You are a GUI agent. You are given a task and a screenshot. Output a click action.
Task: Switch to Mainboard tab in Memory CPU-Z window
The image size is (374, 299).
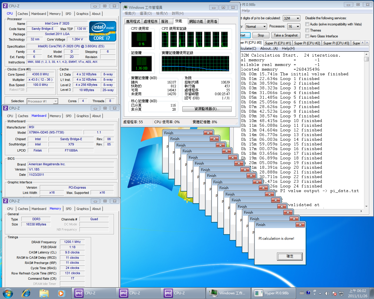point(39,209)
